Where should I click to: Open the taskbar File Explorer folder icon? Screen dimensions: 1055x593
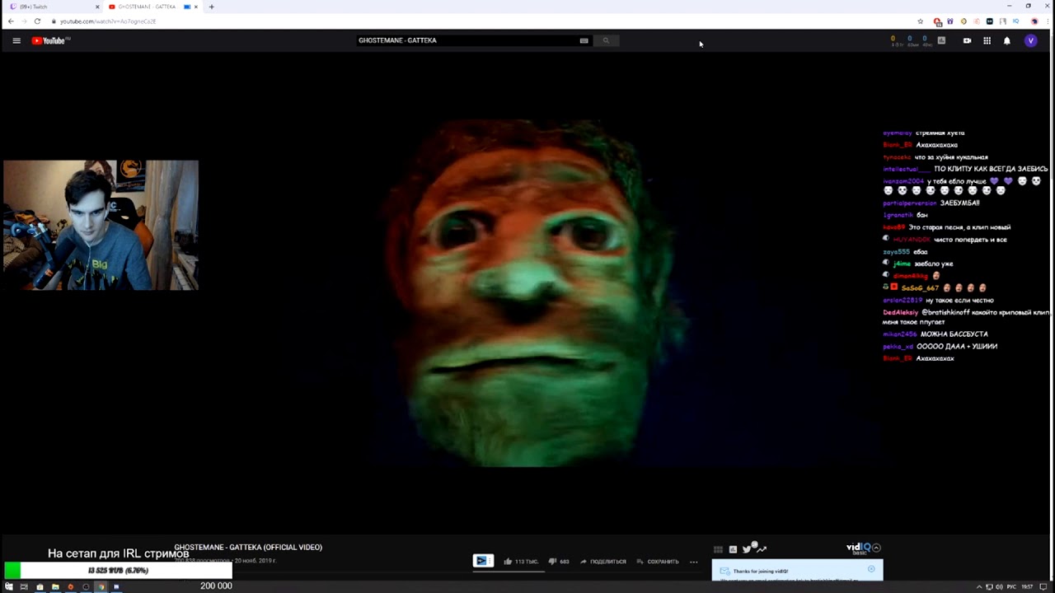click(55, 587)
